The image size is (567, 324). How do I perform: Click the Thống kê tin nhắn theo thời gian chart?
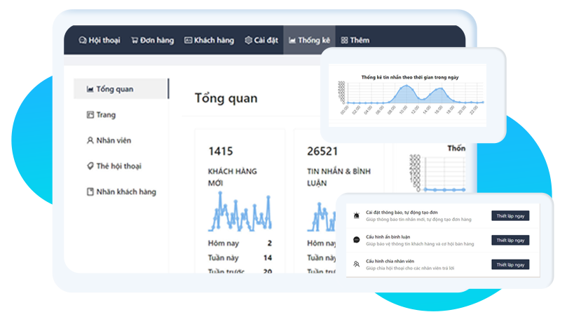(412, 95)
